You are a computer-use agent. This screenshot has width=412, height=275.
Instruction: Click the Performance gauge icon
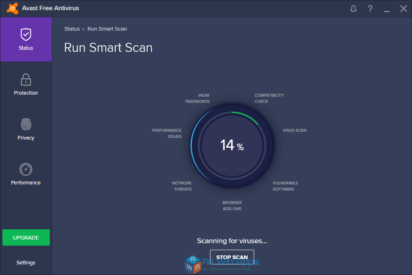pyautogui.click(x=26, y=169)
